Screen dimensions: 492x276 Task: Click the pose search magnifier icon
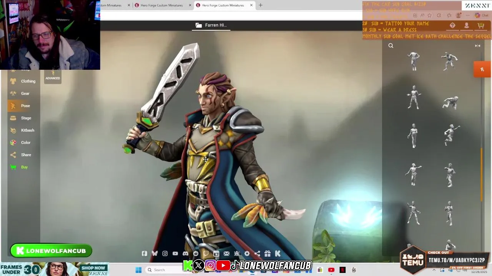391,46
